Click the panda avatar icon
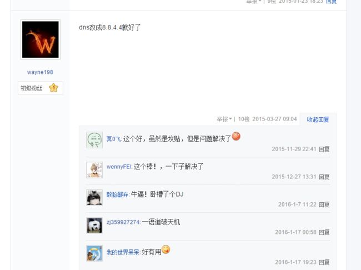Image resolution: width=361 pixels, height=270 pixels. (94, 226)
